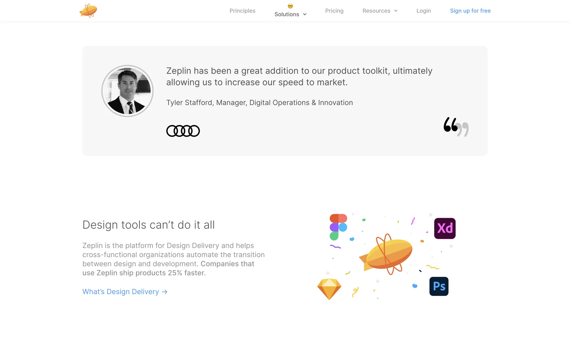This screenshot has width=570, height=356.
Task: Click the emoji above Solutions menu
Action: tap(290, 6)
